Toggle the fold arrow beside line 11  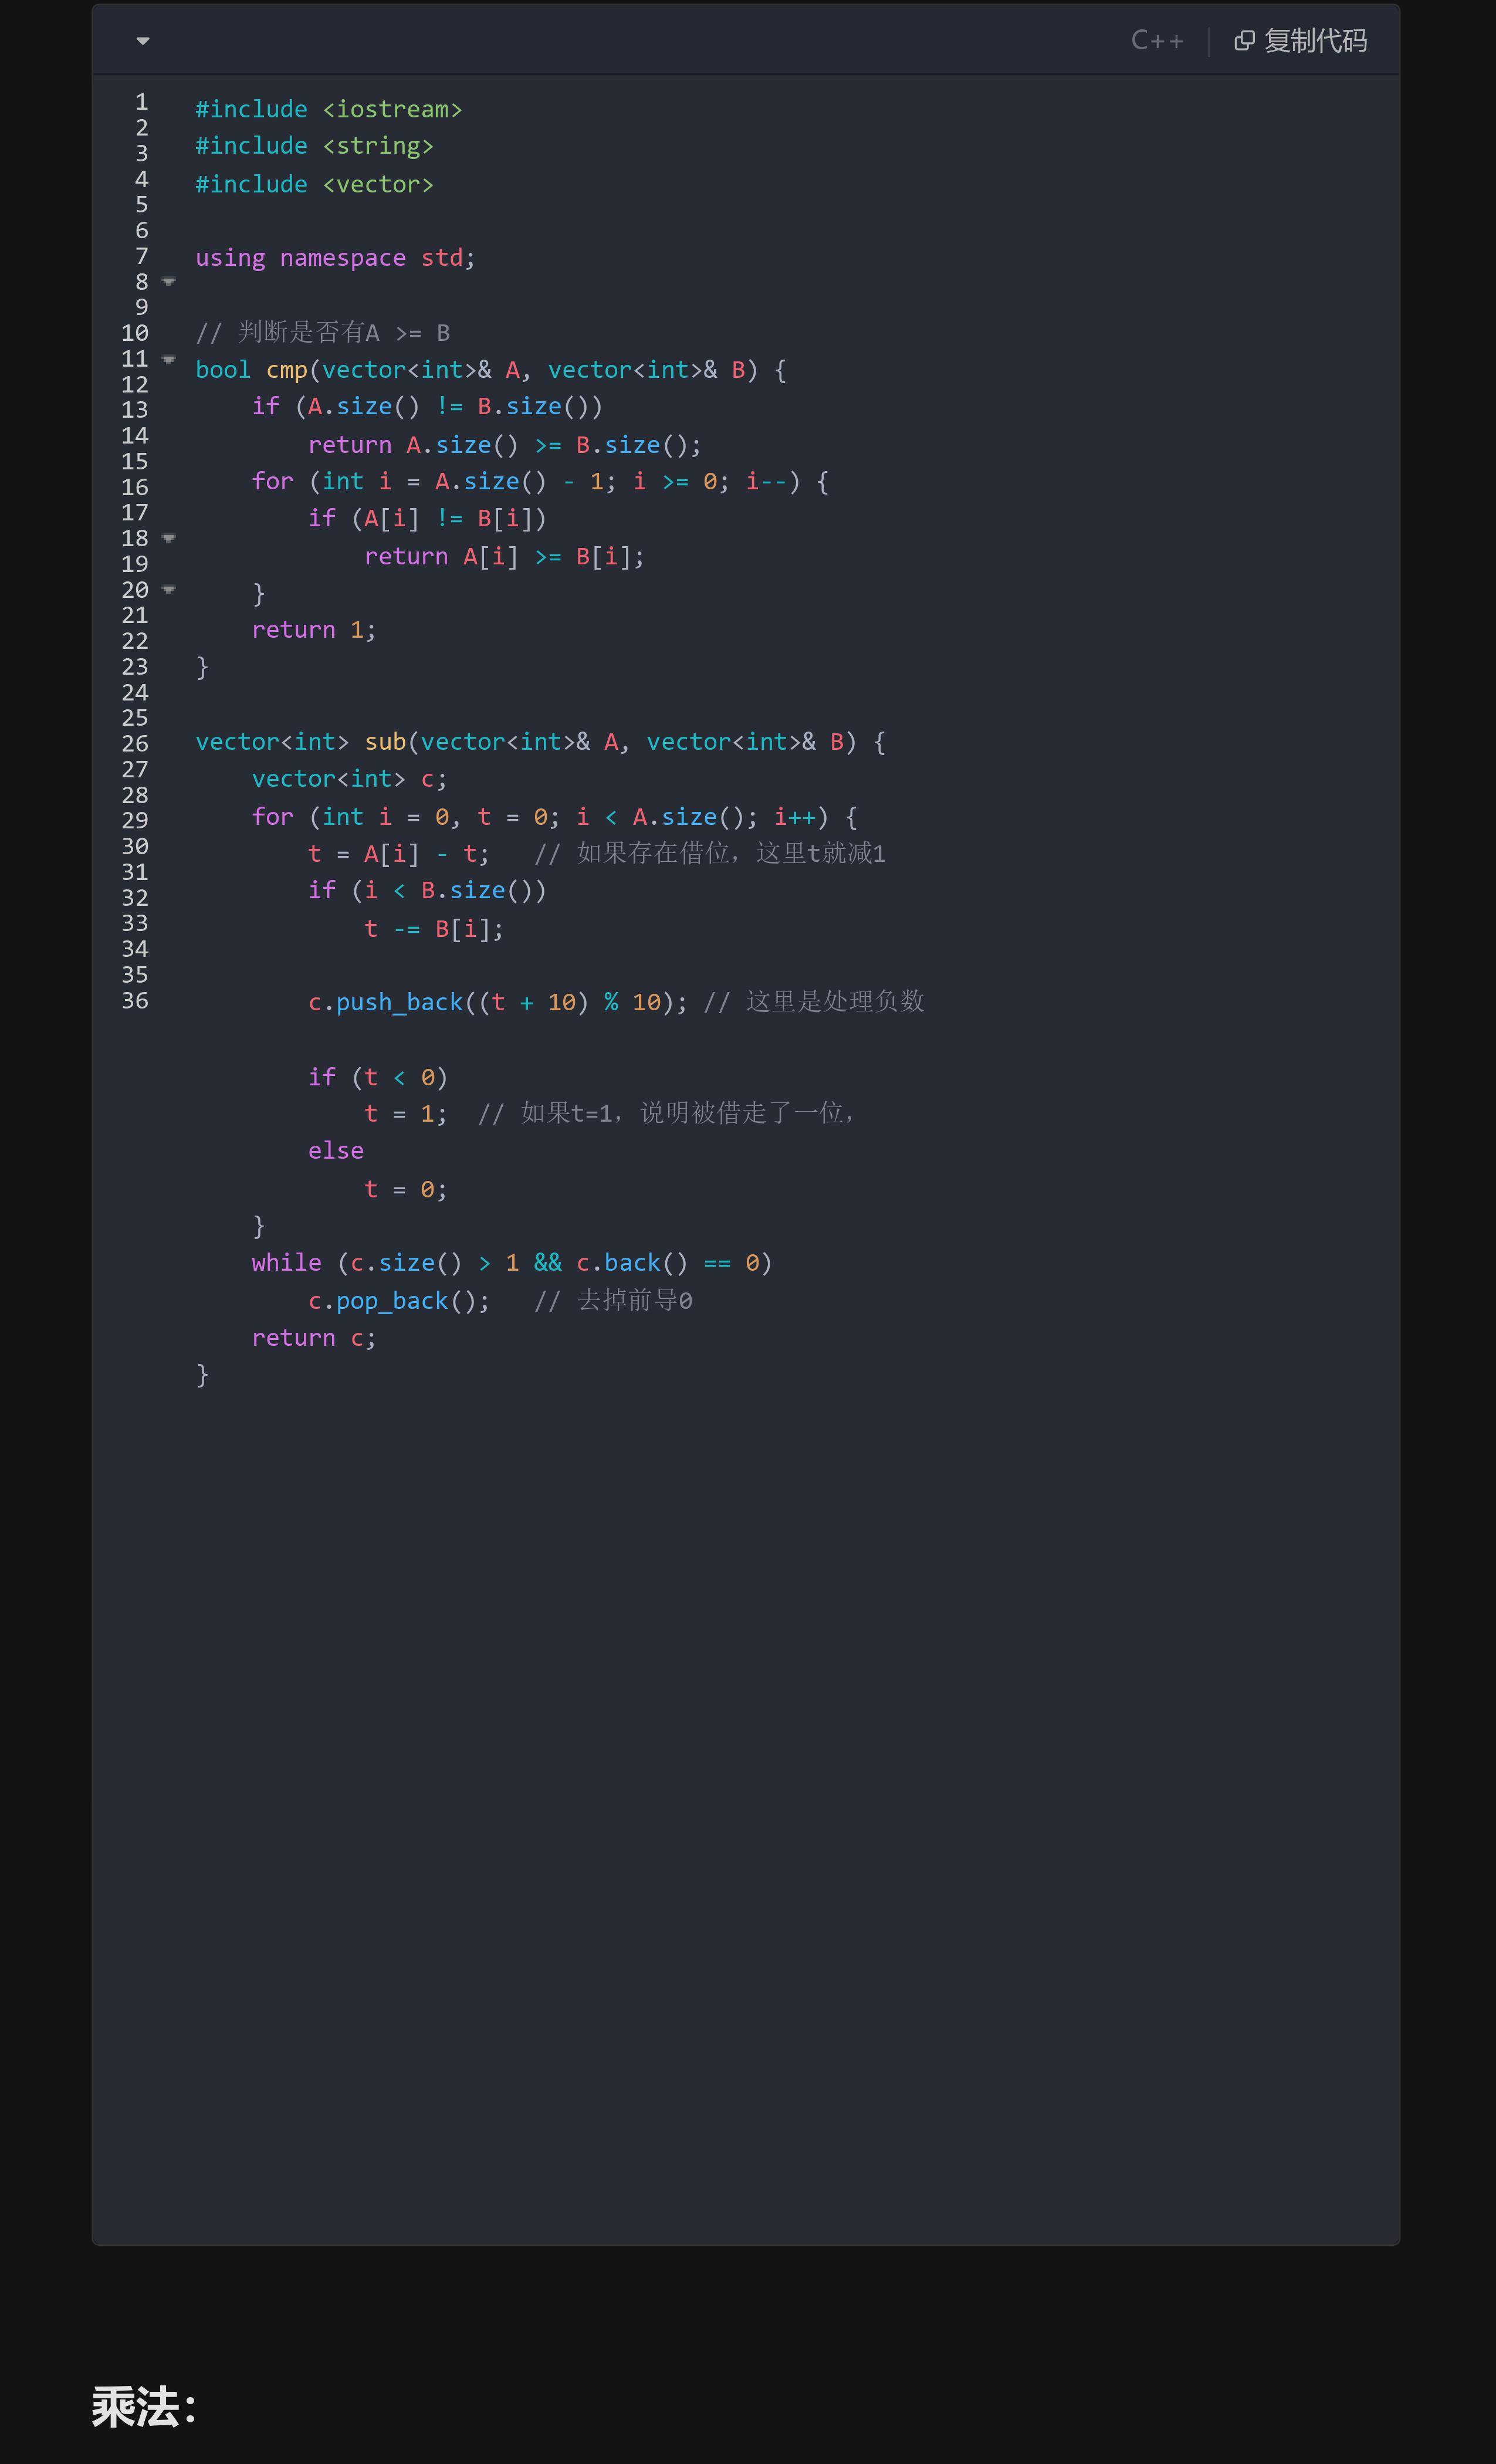[x=169, y=359]
